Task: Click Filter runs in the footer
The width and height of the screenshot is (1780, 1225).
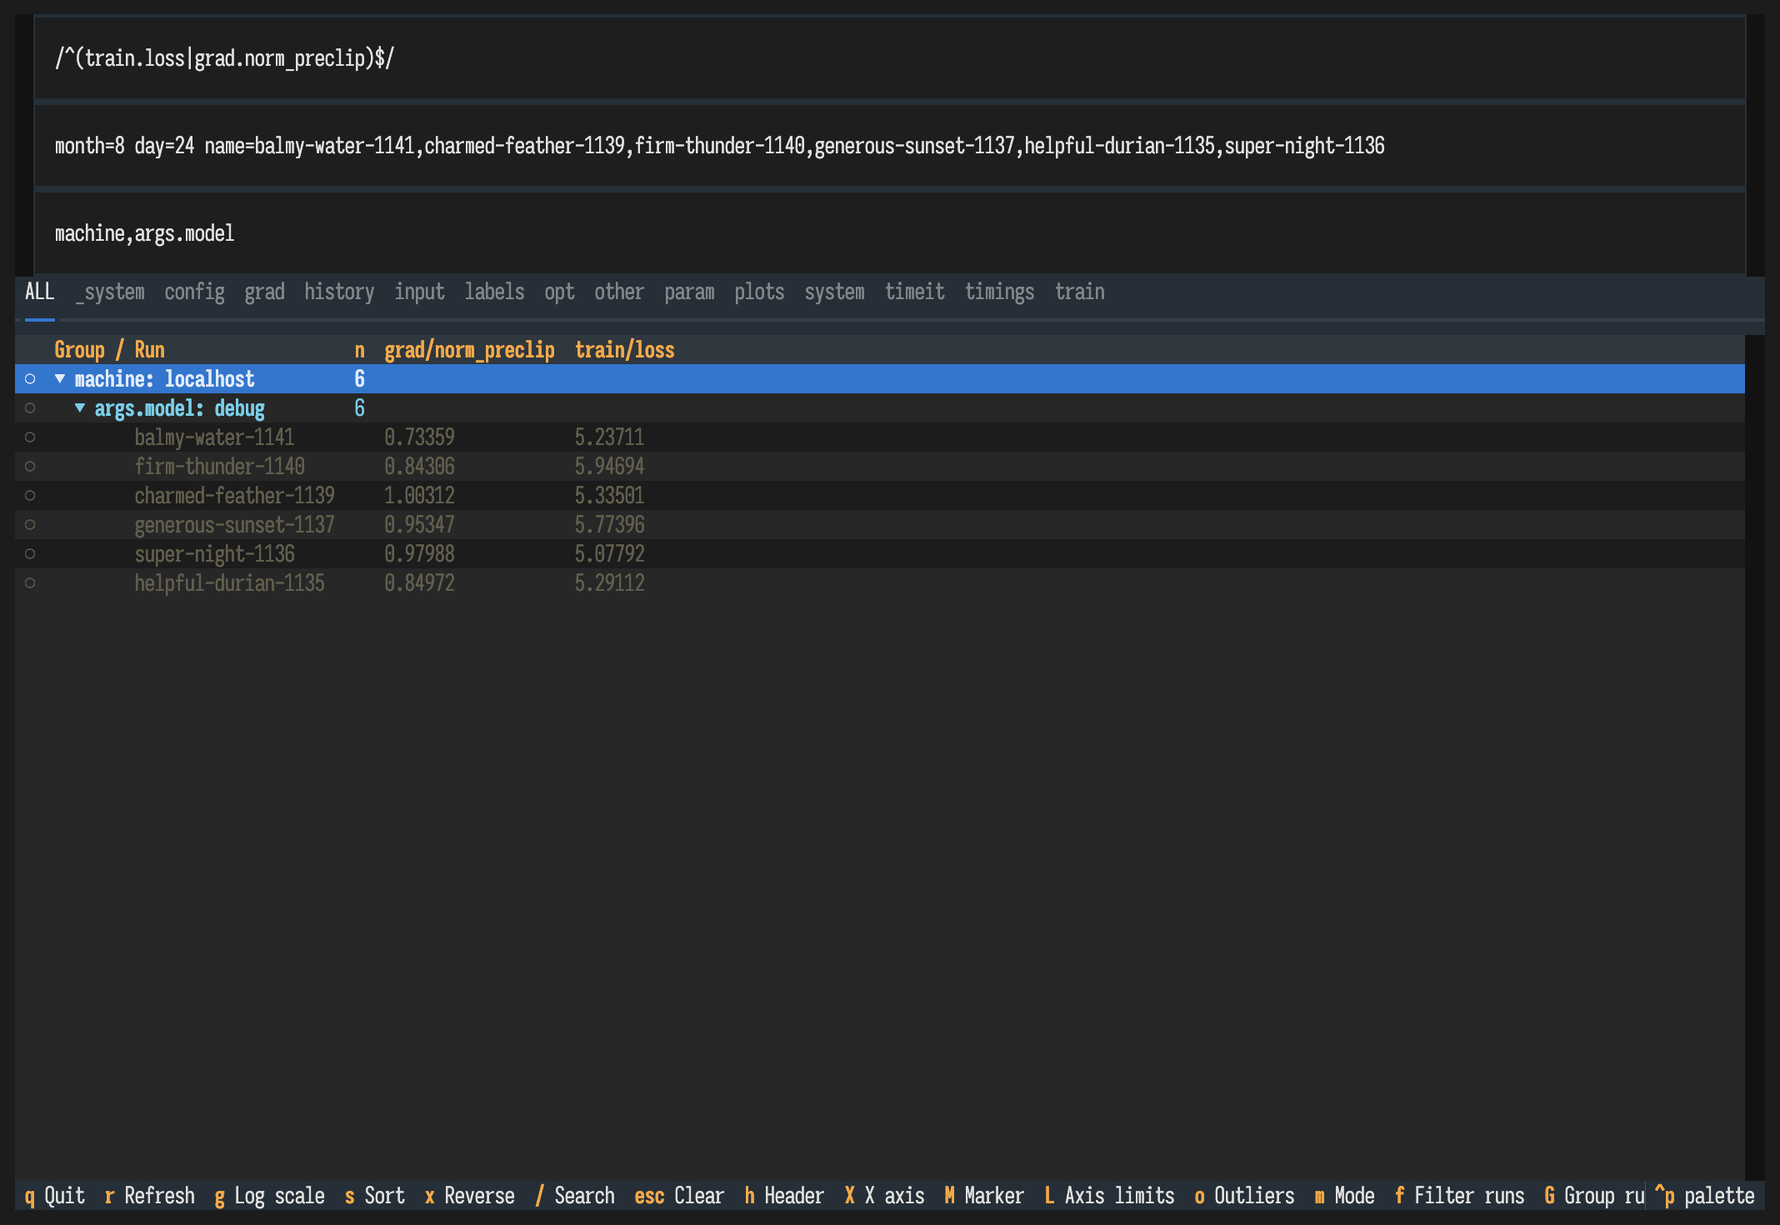Action: coord(1459,1196)
